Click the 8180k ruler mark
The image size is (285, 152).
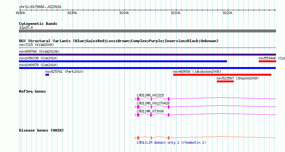click(x=20, y=13)
